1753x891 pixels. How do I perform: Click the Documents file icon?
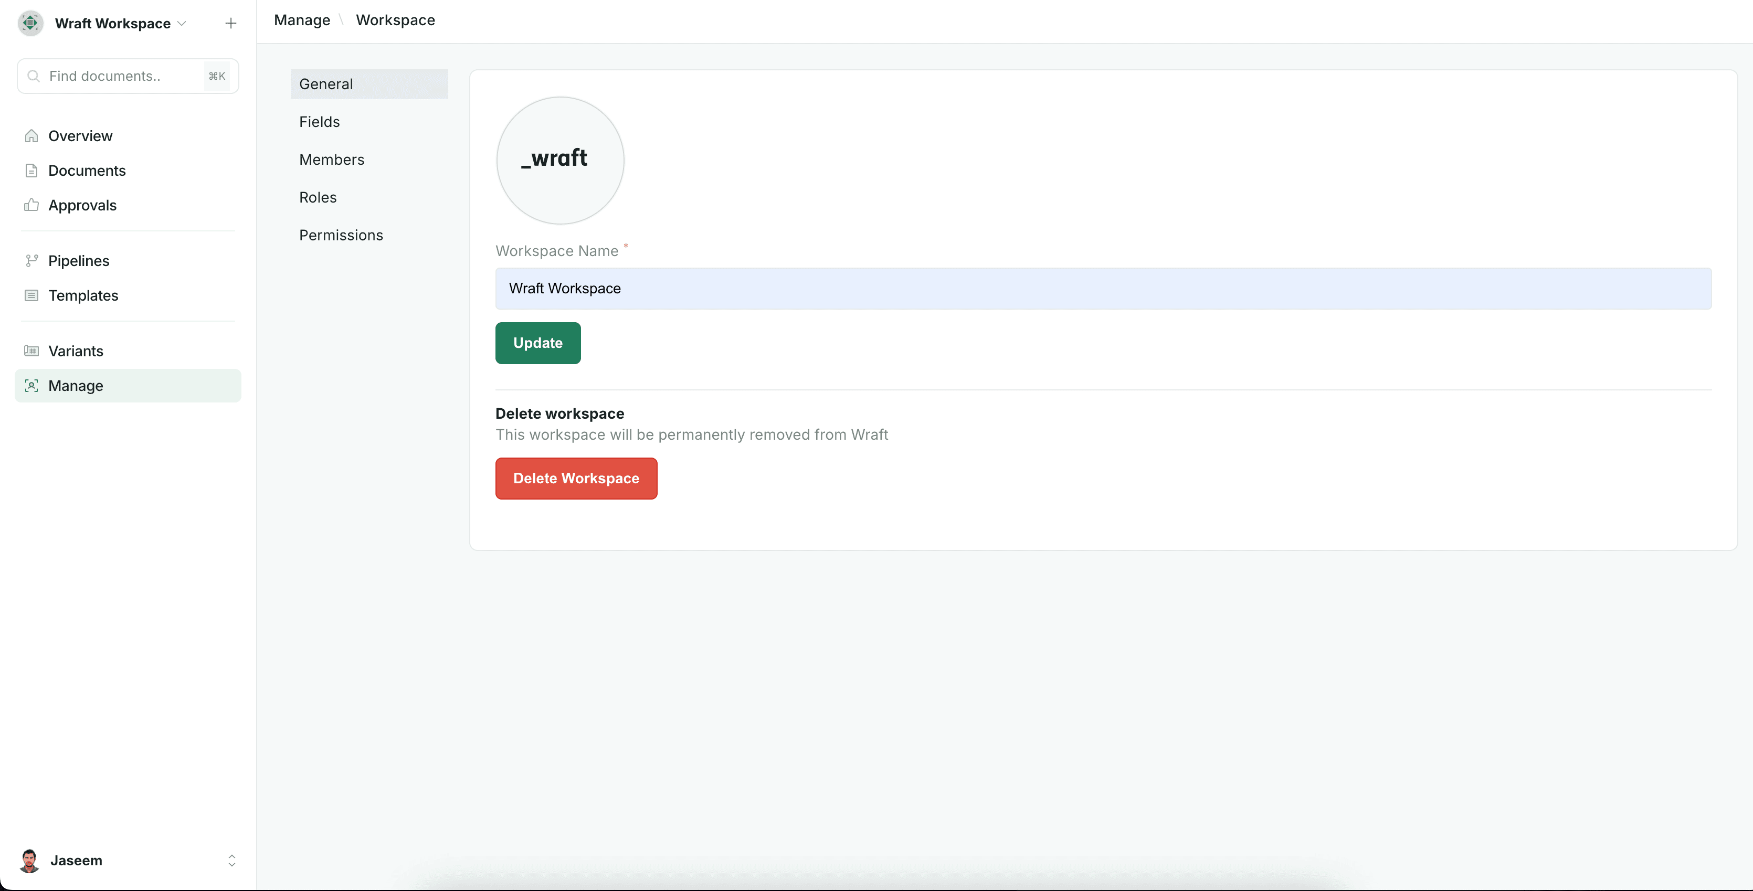coord(31,171)
